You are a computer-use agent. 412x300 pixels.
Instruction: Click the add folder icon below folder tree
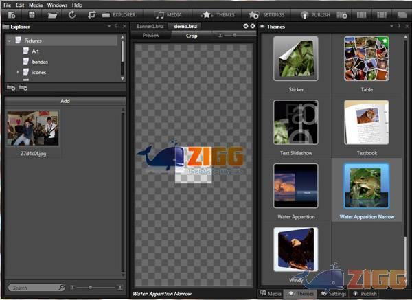point(11,88)
